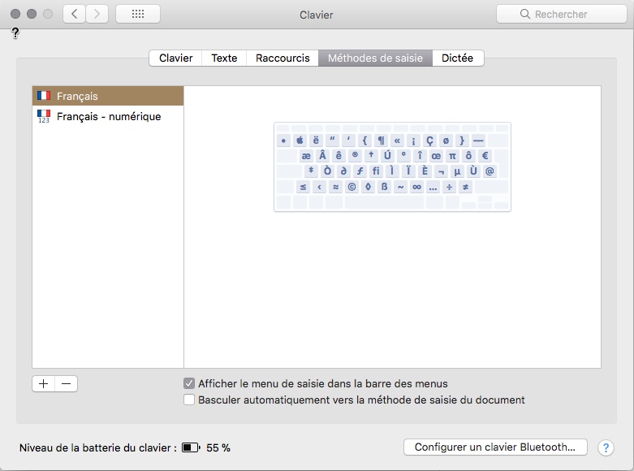
Task: Click the ¶ key in keyboard preview
Action: coord(381,140)
